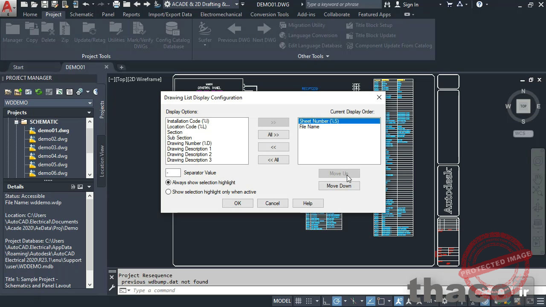
Task: Toggle the grid display icon in status bar
Action: click(x=298, y=301)
